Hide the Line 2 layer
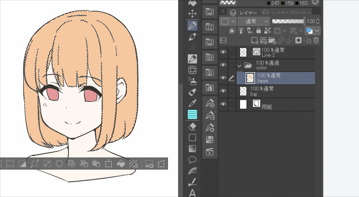Screen dimensions: 359x197 [x=223, y=52]
